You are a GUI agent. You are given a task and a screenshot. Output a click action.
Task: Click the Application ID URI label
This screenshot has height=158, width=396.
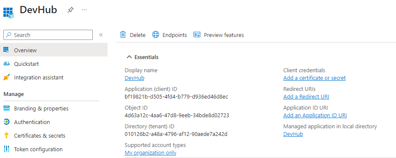tap(305, 107)
